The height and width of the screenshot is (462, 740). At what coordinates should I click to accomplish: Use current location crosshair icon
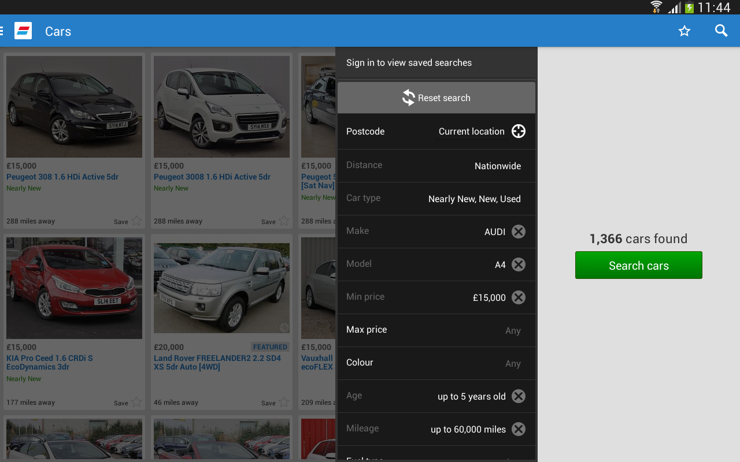(519, 131)
